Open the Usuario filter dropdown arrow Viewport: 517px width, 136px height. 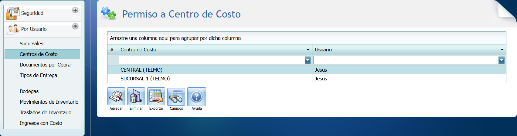502,60
